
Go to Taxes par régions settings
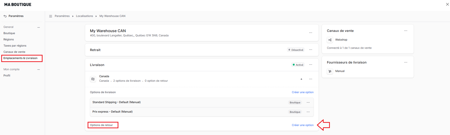[15, 46]
